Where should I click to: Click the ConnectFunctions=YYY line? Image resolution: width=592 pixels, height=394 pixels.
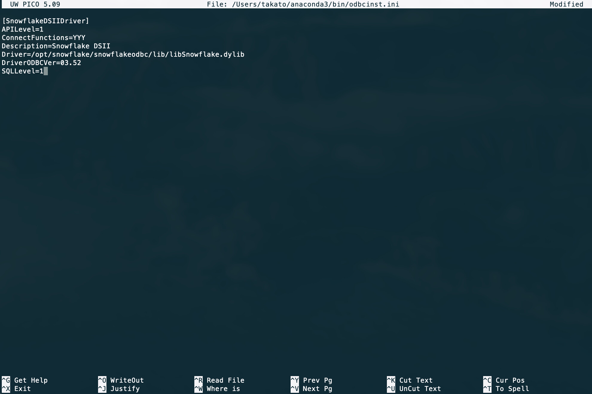(44, 38)
